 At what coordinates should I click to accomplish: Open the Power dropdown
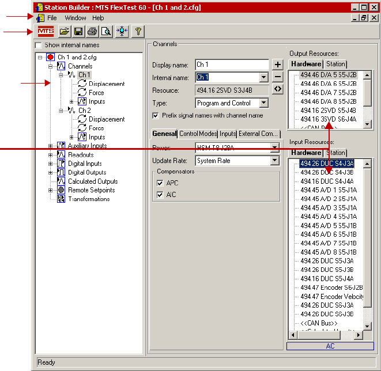[x=275, y=147]
